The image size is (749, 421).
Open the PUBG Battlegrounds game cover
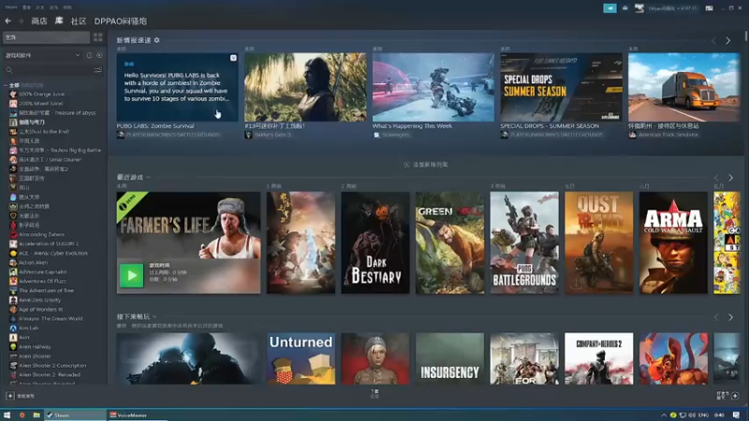point(524,242)
